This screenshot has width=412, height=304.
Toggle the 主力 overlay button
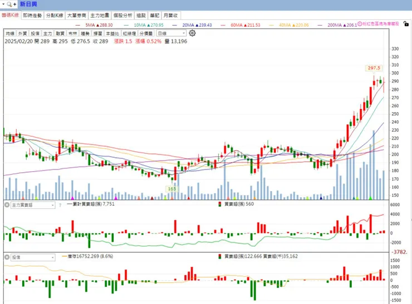47,33
